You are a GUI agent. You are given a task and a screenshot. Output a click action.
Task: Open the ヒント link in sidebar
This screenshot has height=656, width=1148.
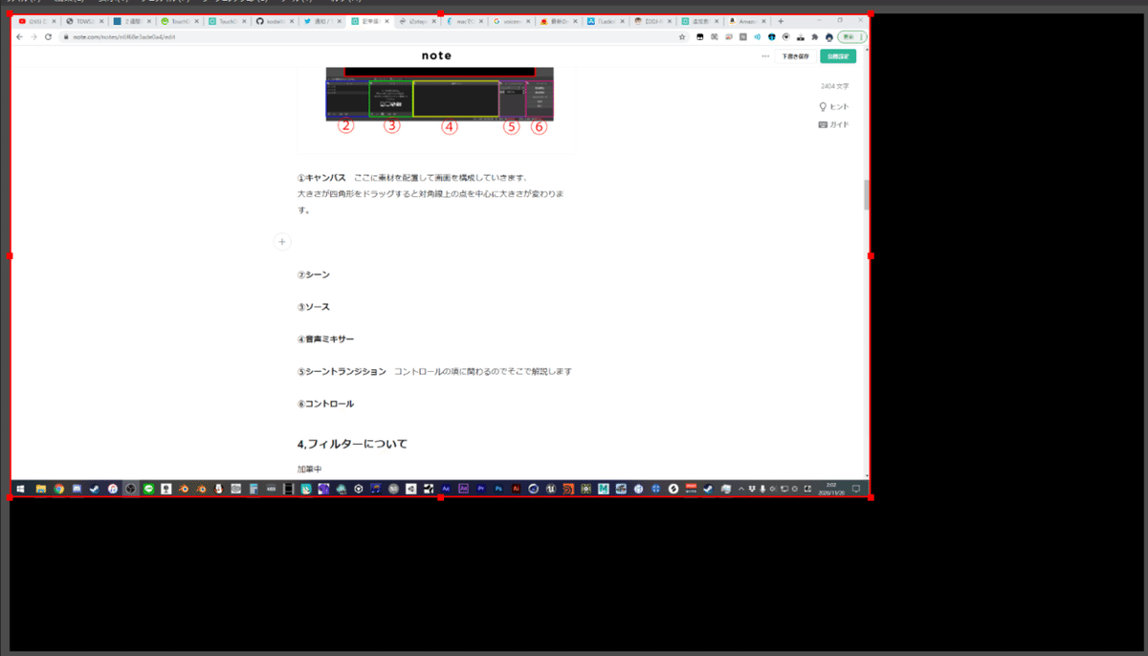(833, 106)
